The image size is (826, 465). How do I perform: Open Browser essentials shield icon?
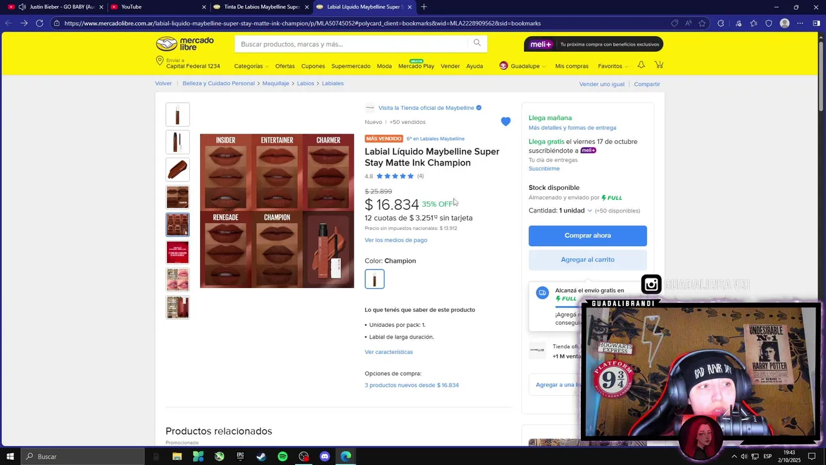point(769,23)
